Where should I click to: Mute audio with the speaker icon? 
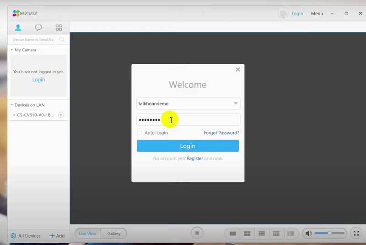click(x=308, y=233)
